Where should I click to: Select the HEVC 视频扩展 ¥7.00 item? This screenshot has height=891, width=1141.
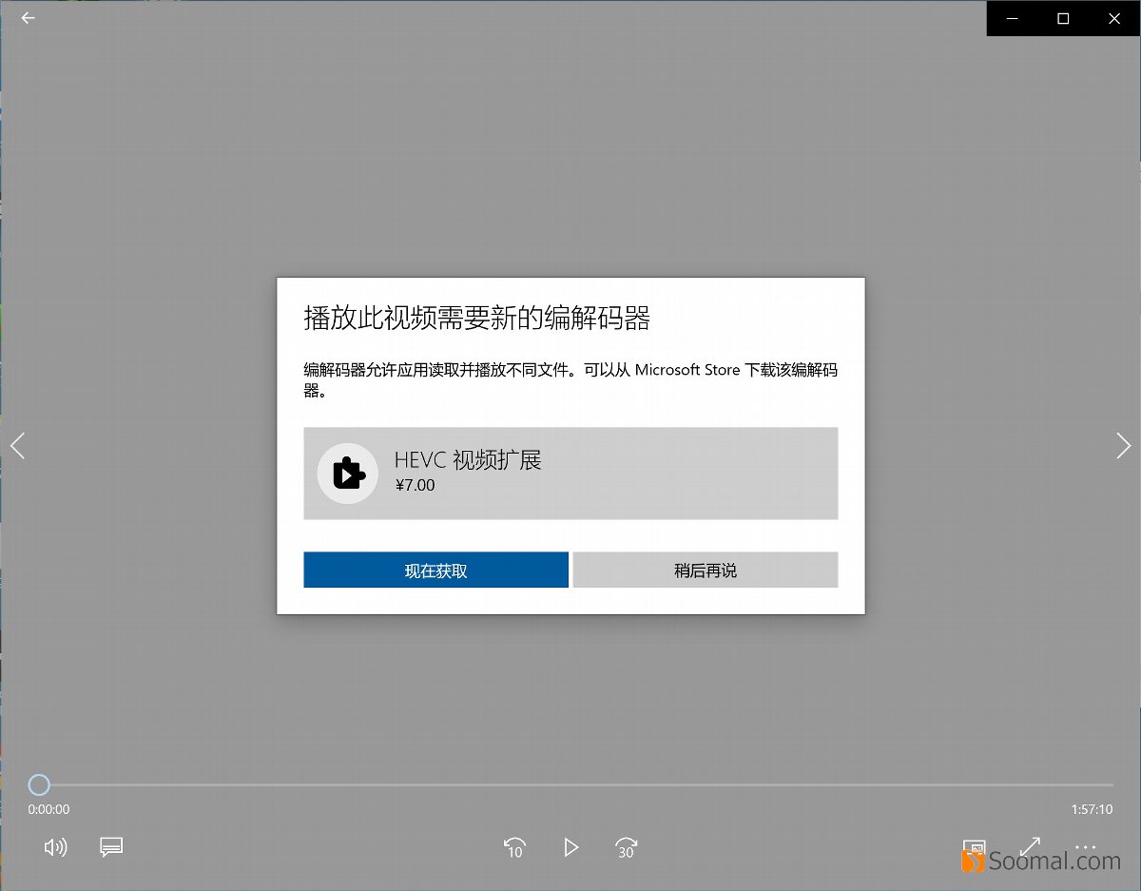click(570, 473)
